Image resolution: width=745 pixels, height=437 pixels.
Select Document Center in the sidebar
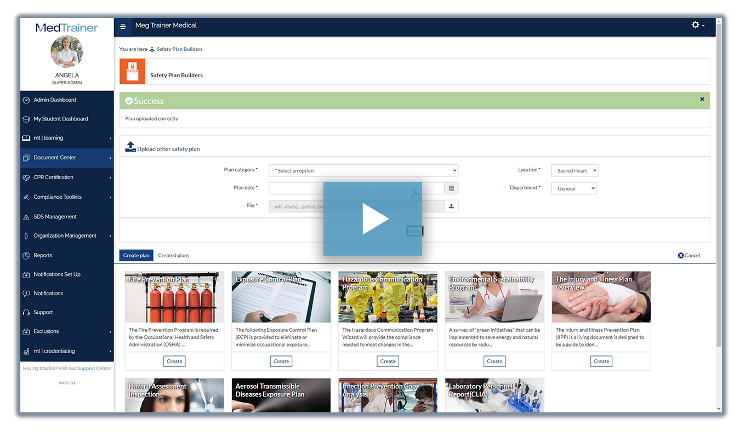(x=55, y=157)
